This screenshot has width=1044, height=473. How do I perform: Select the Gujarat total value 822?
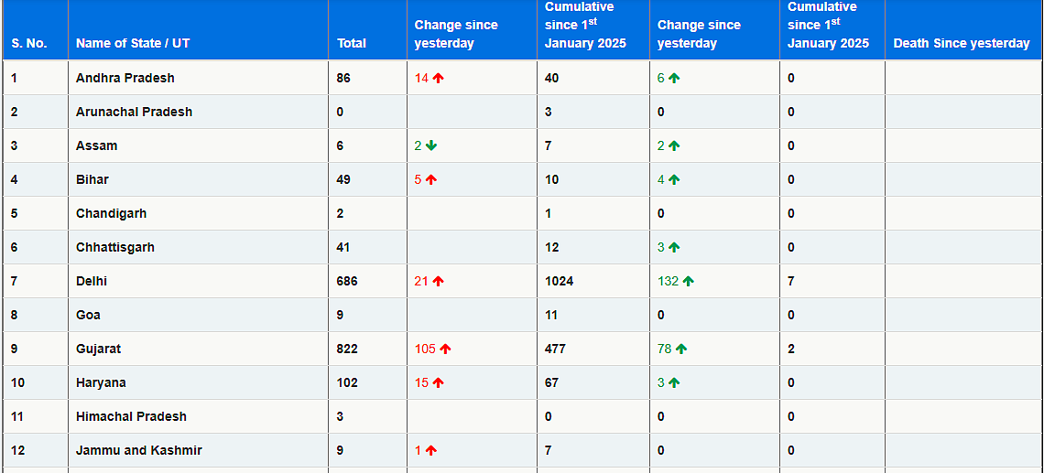tap(347, 349)
